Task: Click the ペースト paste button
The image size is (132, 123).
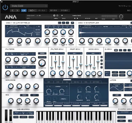Action: (x=42, y=11)
